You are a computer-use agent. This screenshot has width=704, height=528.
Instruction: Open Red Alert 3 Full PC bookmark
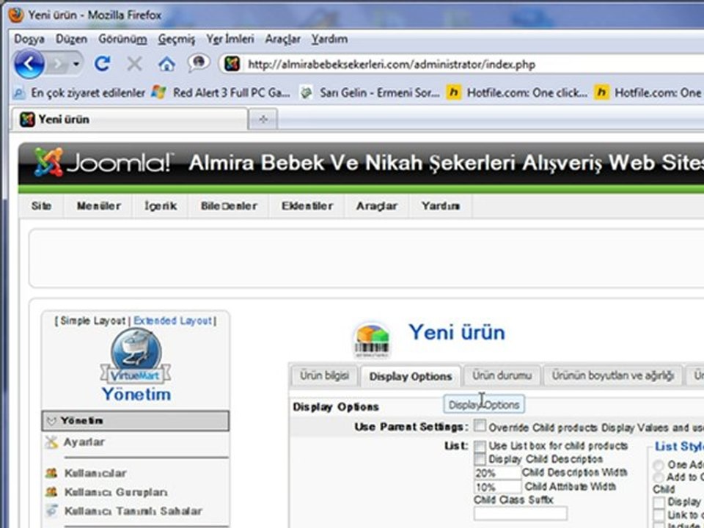coord(221,93)
